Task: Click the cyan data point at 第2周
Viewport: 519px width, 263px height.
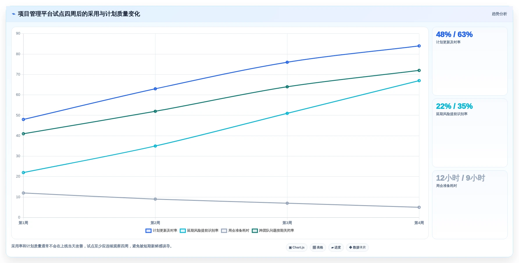Action: [x=155, y=146]
